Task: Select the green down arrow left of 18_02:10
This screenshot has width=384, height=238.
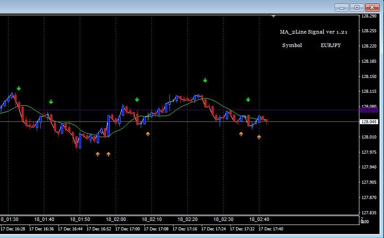Action: tap(137, 100)
